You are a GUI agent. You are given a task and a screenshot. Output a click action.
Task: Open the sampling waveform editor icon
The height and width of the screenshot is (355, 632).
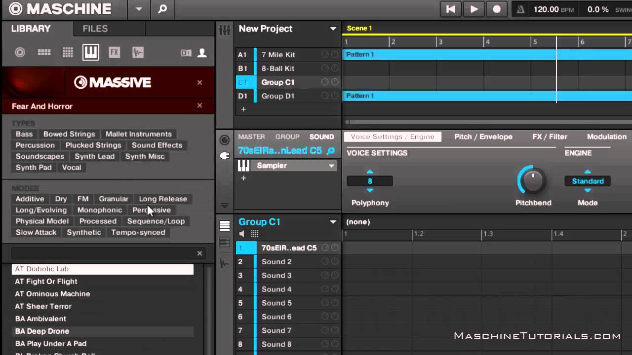[225, 264]
